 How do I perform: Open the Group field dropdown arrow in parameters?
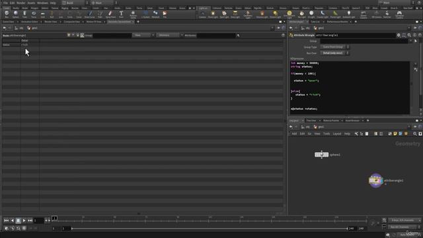(x=410, y=41)
